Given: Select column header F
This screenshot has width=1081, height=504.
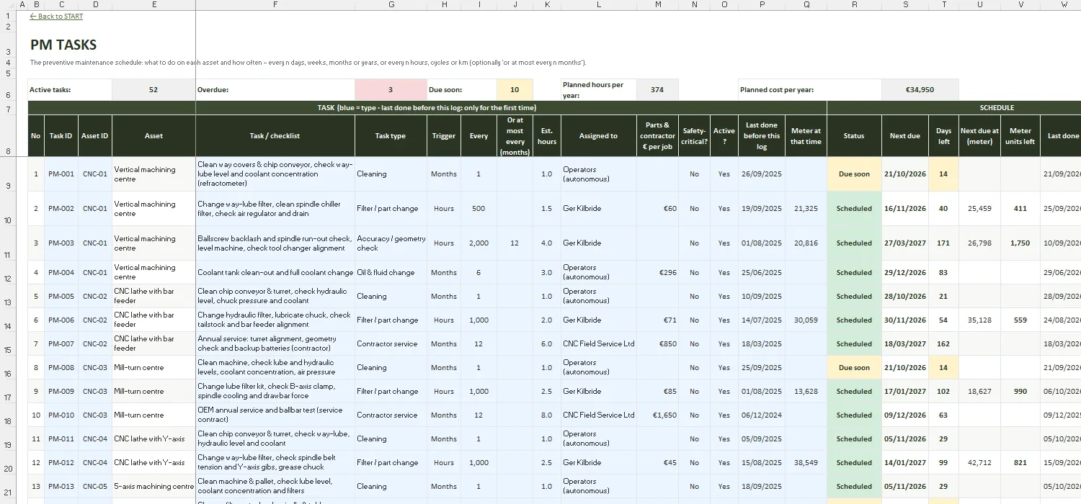Looking at the screenshot, I should click(x=275, y=4).
